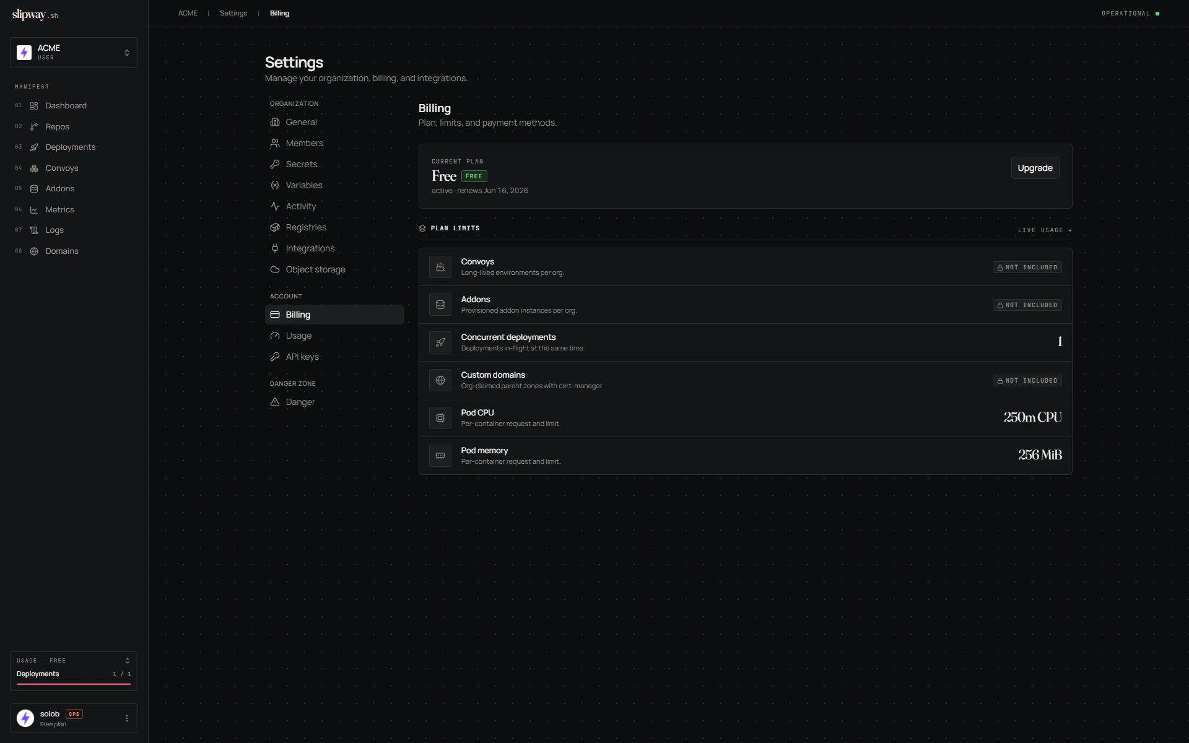
Task: Click the Variables icon
Action: coord(275,185)
